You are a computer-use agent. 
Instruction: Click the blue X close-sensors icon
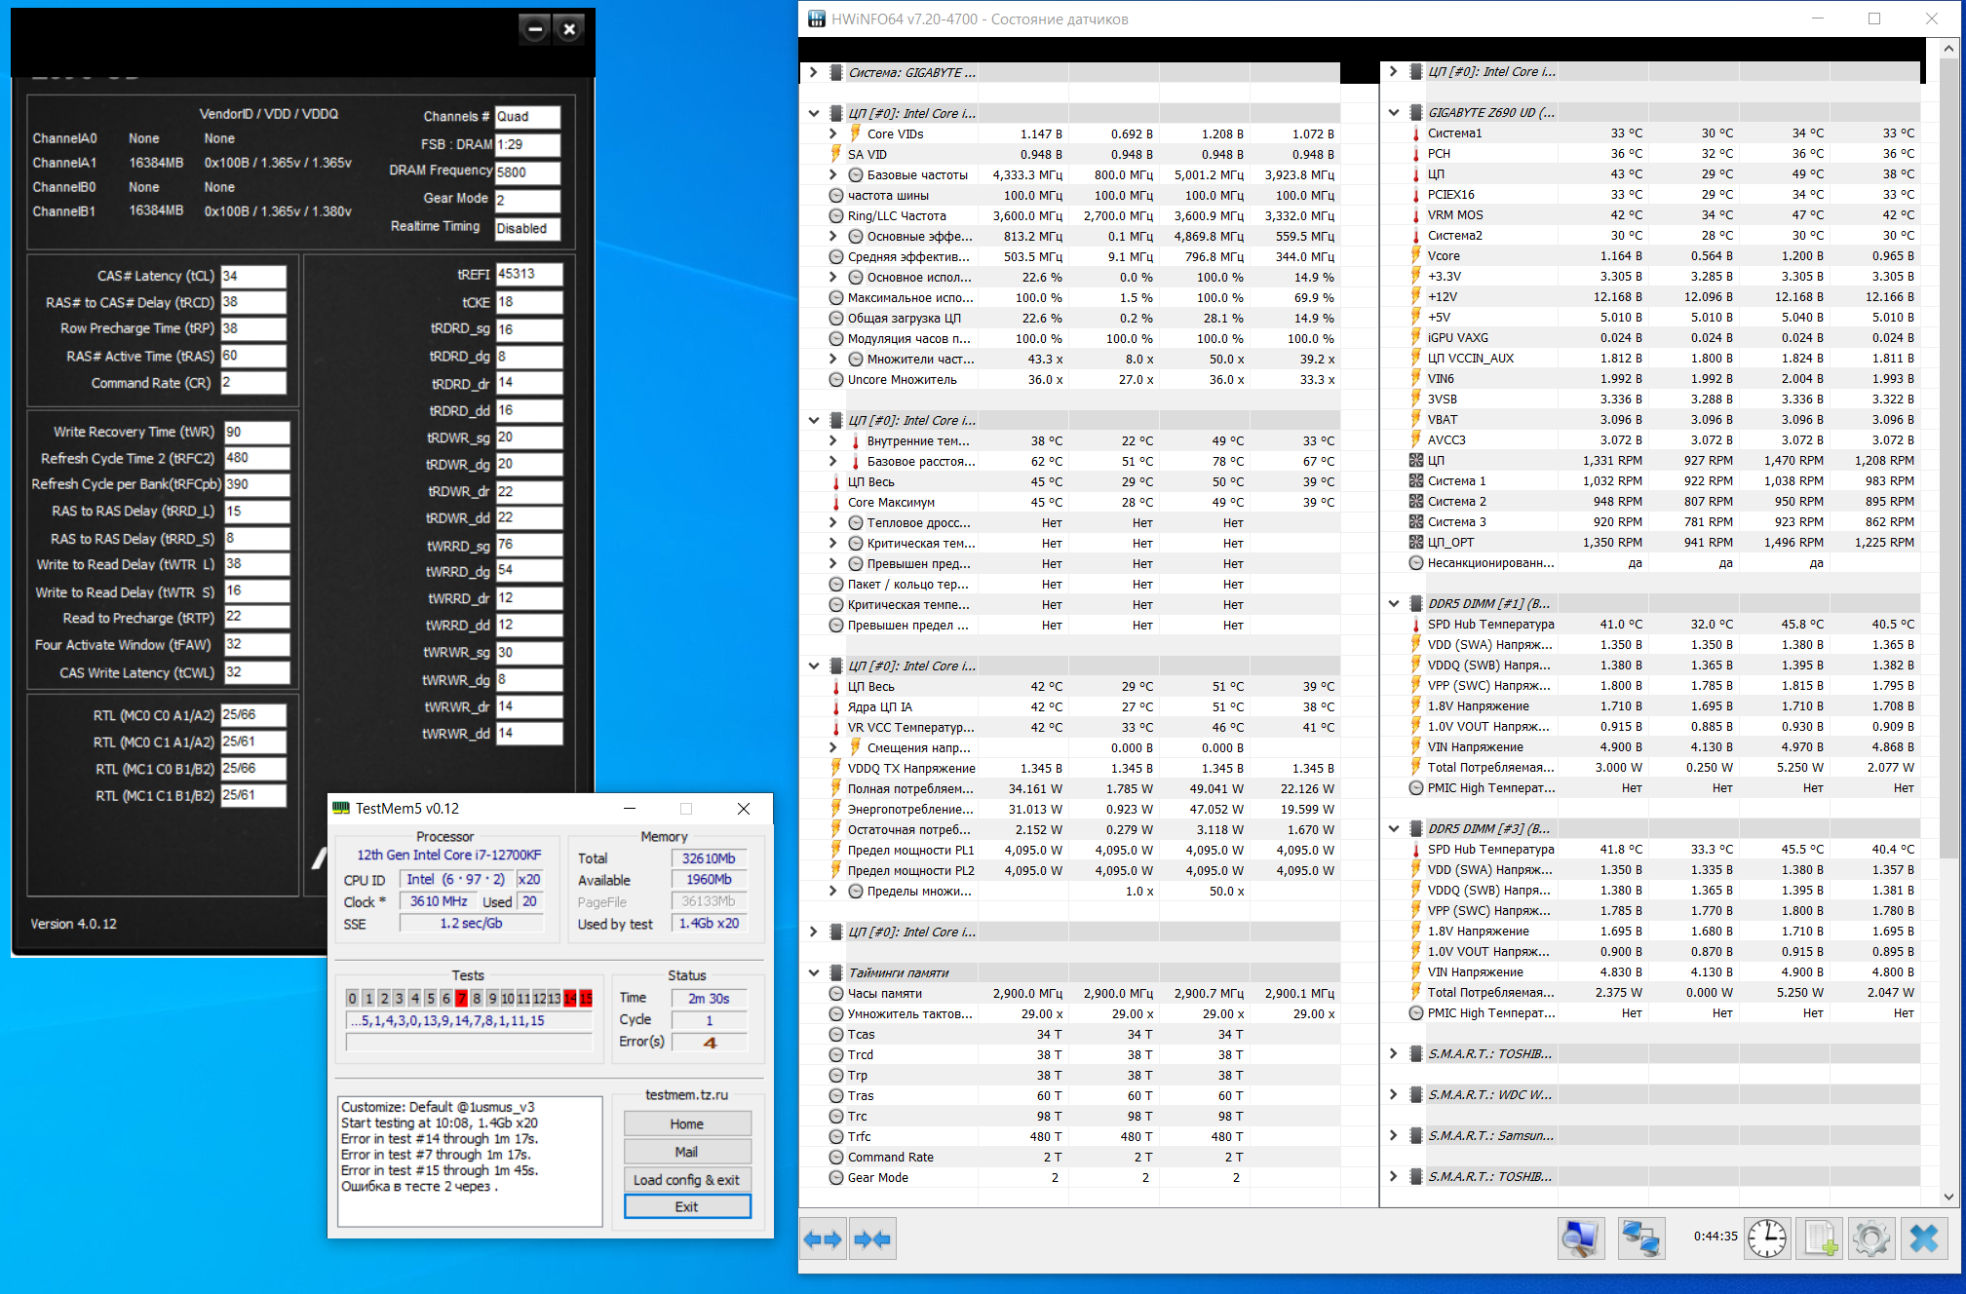(1923, 1239)
